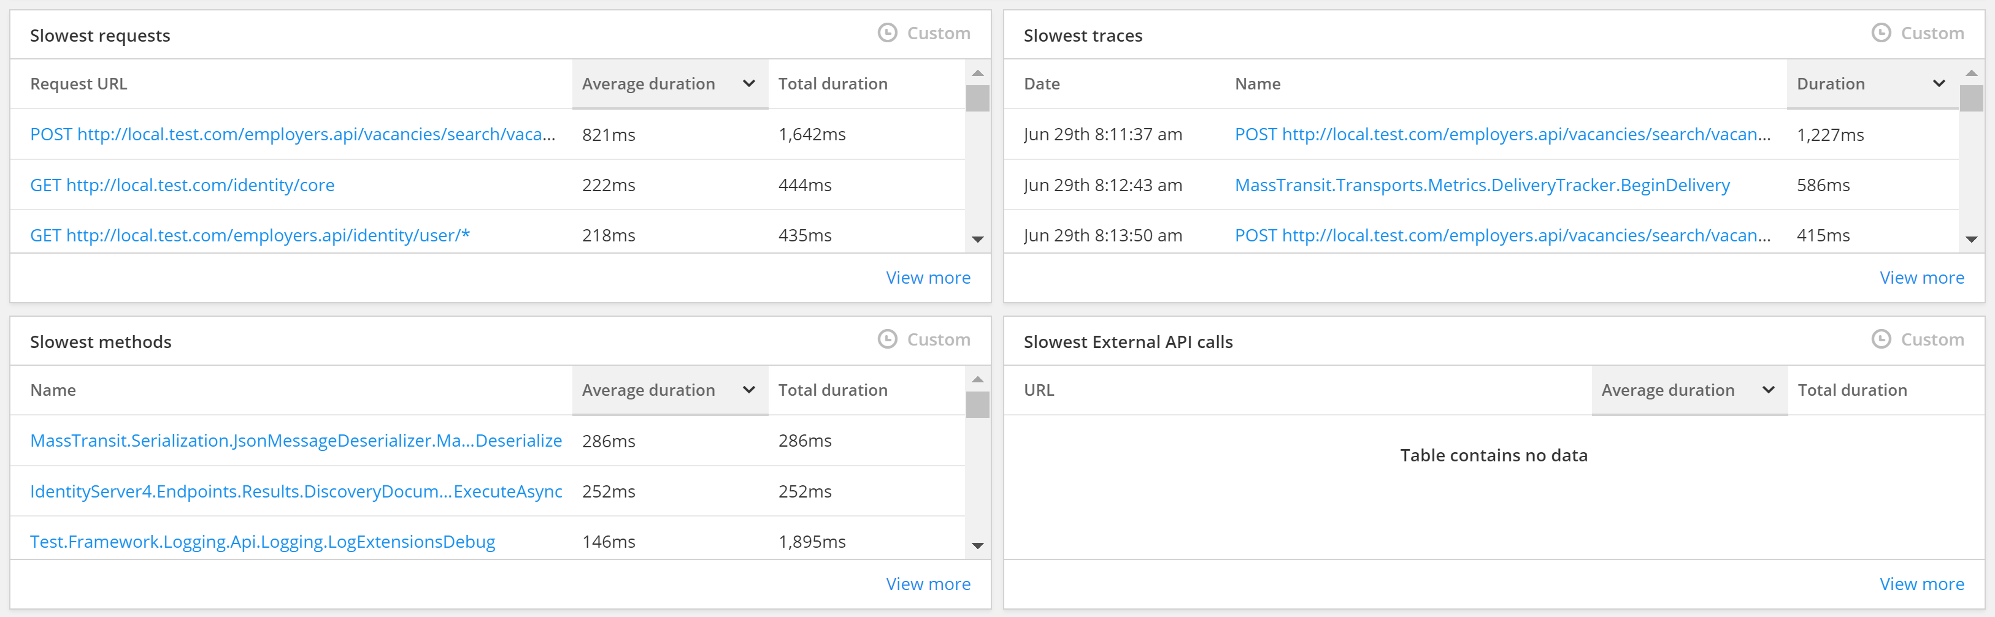Sort Slowest methods by Average duration chevron
Screen dimensions: 1995x617
point(748,390)
